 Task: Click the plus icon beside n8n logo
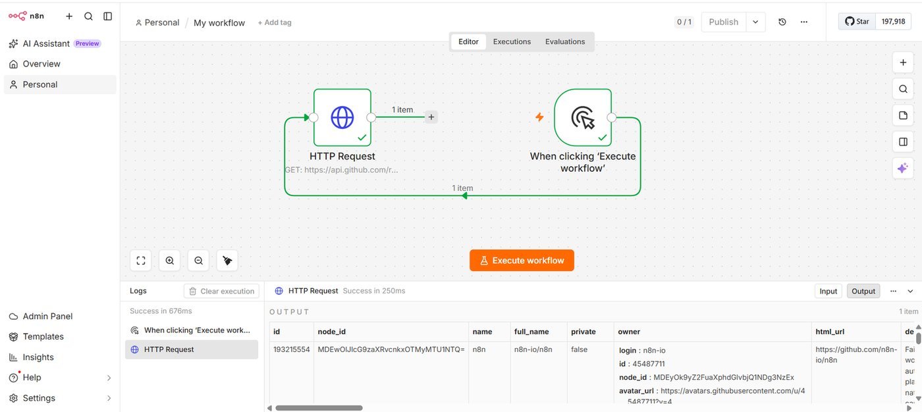(x=69, y=16)
